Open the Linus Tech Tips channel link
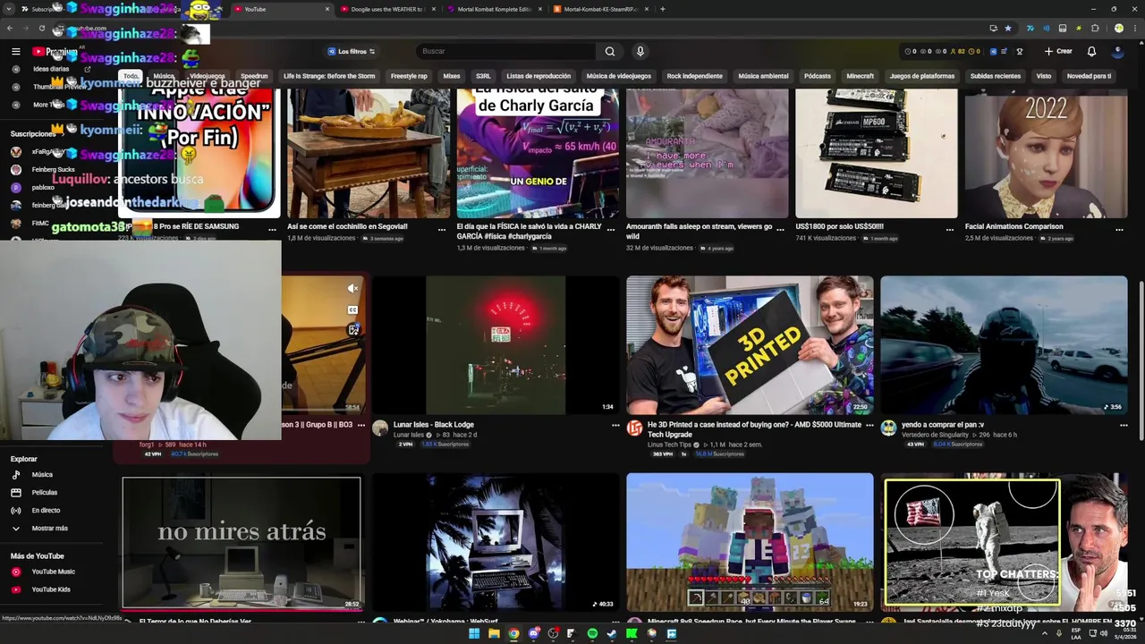The width and height of the screenshot is (1145, 644). coord(669,445)
